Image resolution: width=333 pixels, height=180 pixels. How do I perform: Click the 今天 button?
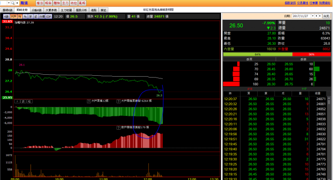click(326, 16)
